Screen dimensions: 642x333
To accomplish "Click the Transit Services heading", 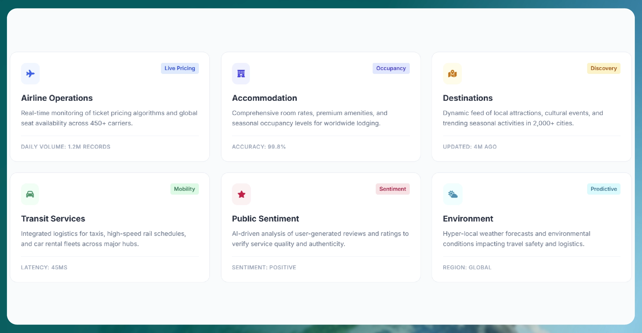I will point(53,219).
